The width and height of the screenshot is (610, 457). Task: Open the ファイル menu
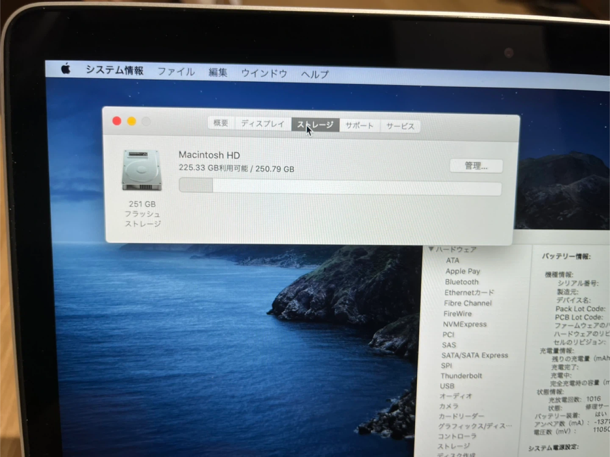pos(176,72)
